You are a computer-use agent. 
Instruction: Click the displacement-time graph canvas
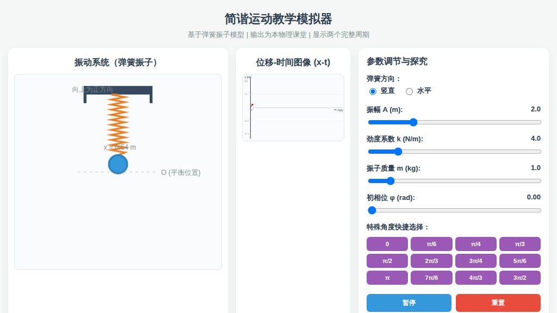point(293,108)
